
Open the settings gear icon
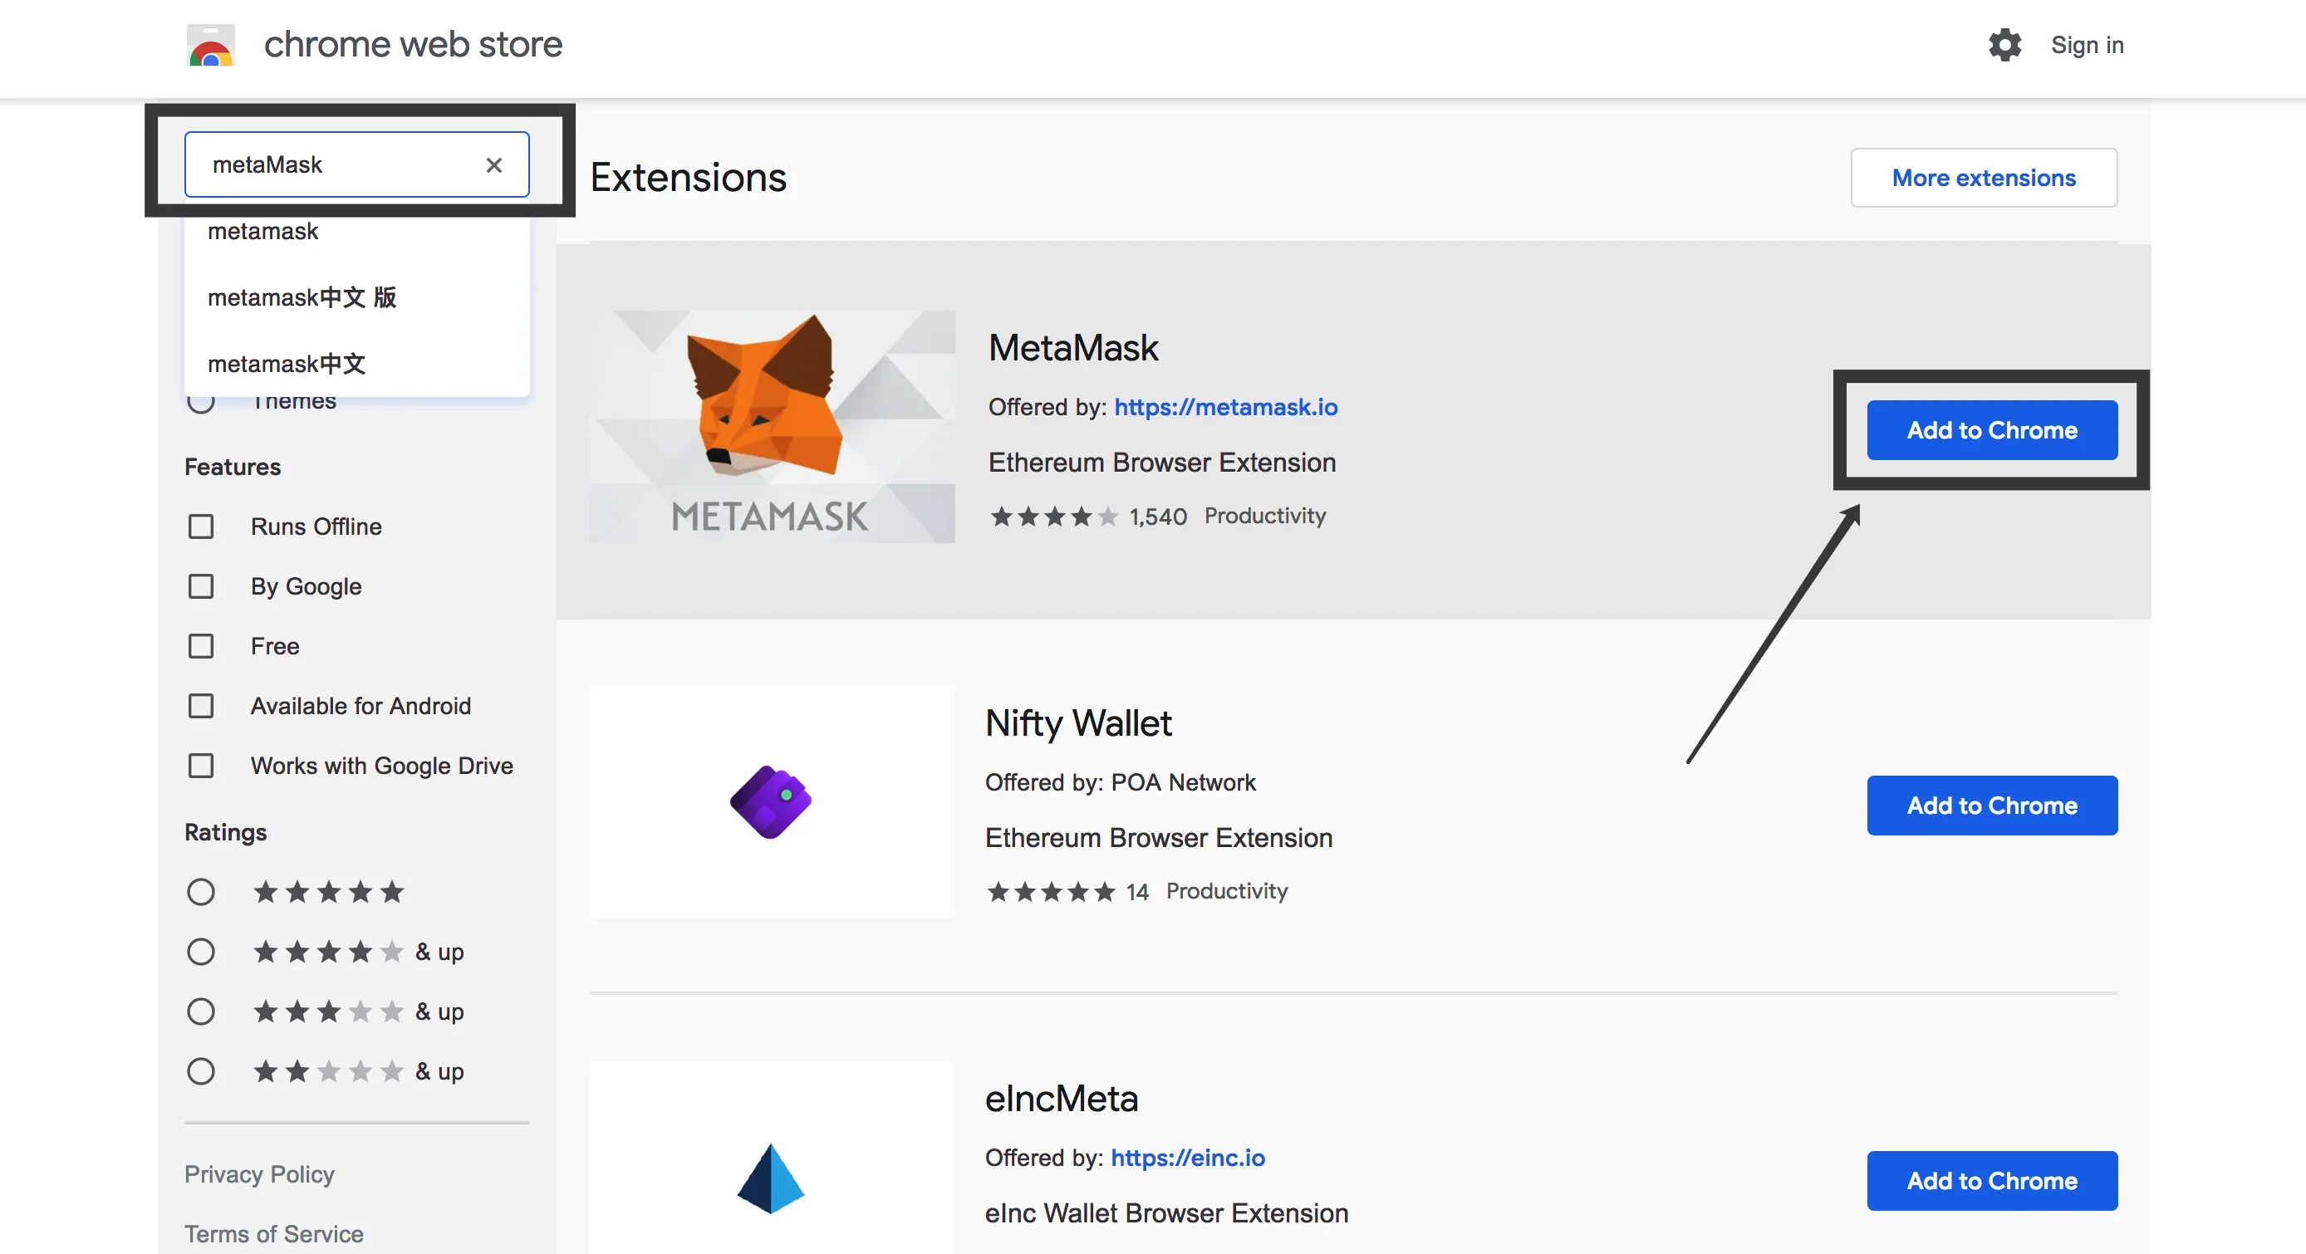(2004, 45)
